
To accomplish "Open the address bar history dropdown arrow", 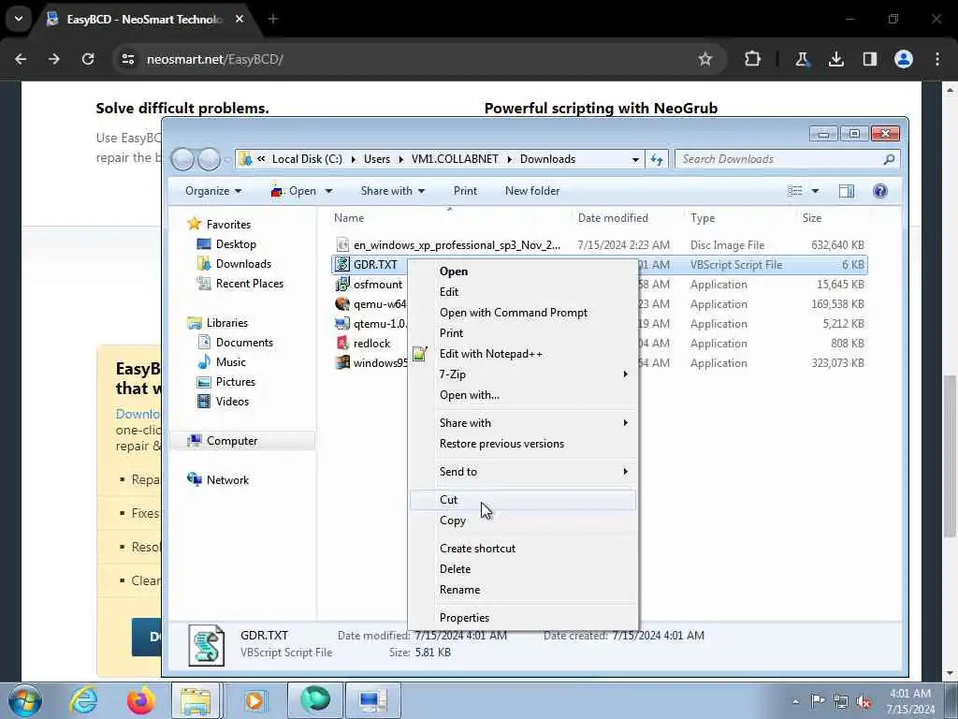I will [x=635, y=159].
